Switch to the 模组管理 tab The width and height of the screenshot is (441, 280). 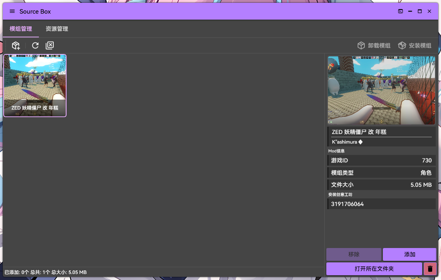21,29
